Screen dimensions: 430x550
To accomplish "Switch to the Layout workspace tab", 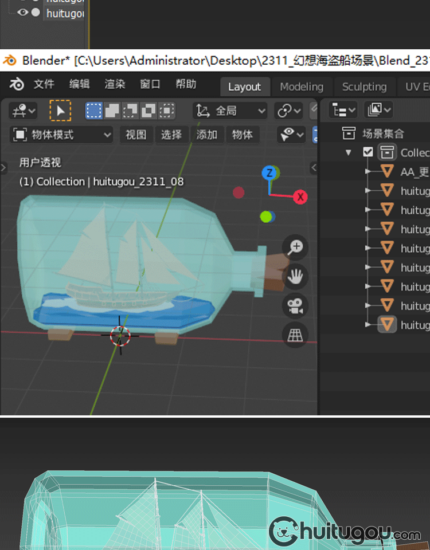I will click(245, 87).
